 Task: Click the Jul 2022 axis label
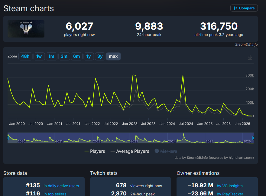(111, 124)
